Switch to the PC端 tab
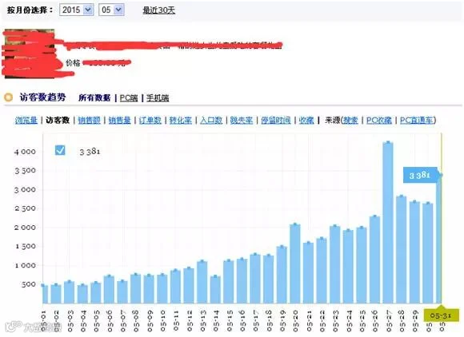The image size is (464, 337). (x=129, y=97)
